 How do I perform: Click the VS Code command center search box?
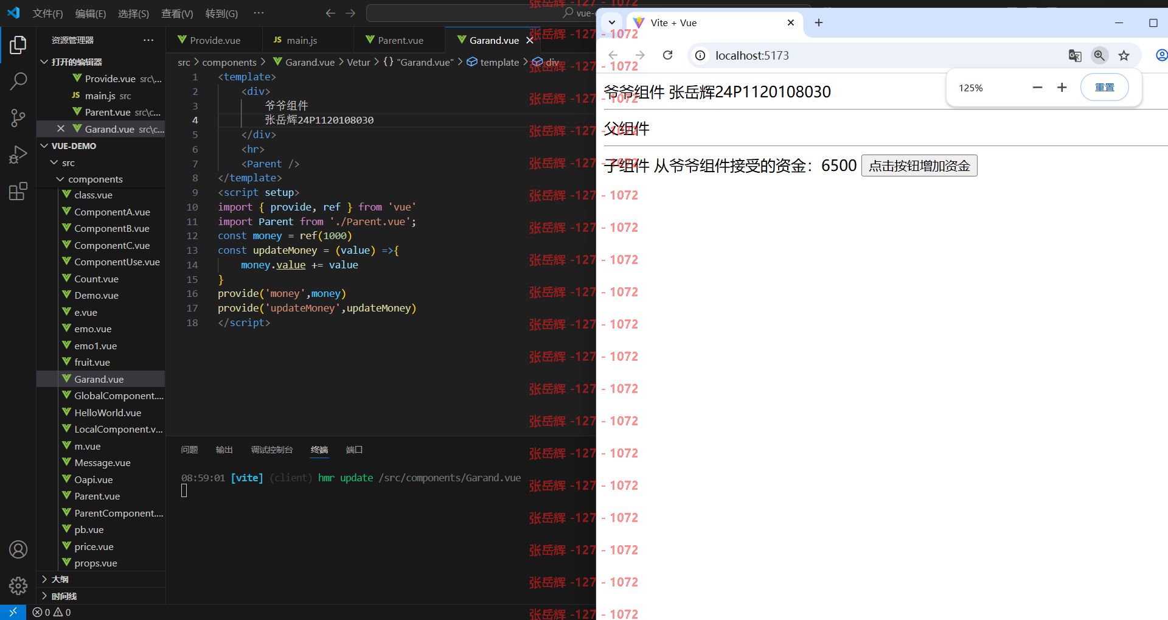pyautogui.click(x=481, y=13)
